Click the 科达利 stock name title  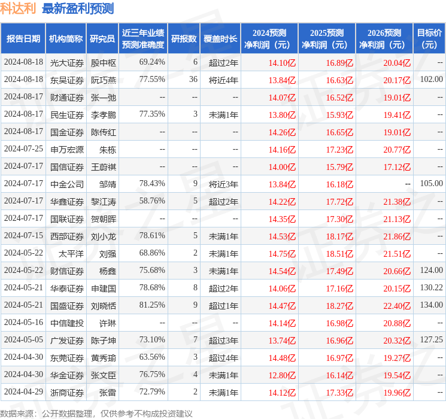(x=18, y=8)
